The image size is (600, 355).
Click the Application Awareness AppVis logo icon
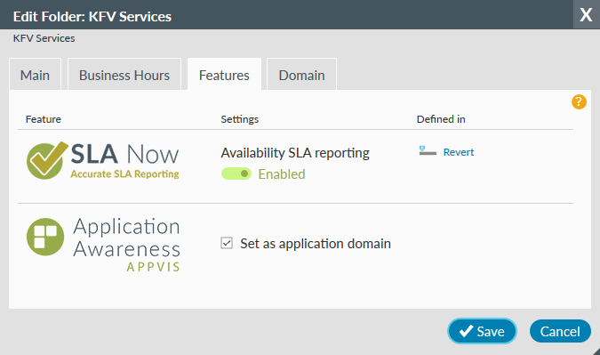tap(45, 237)
